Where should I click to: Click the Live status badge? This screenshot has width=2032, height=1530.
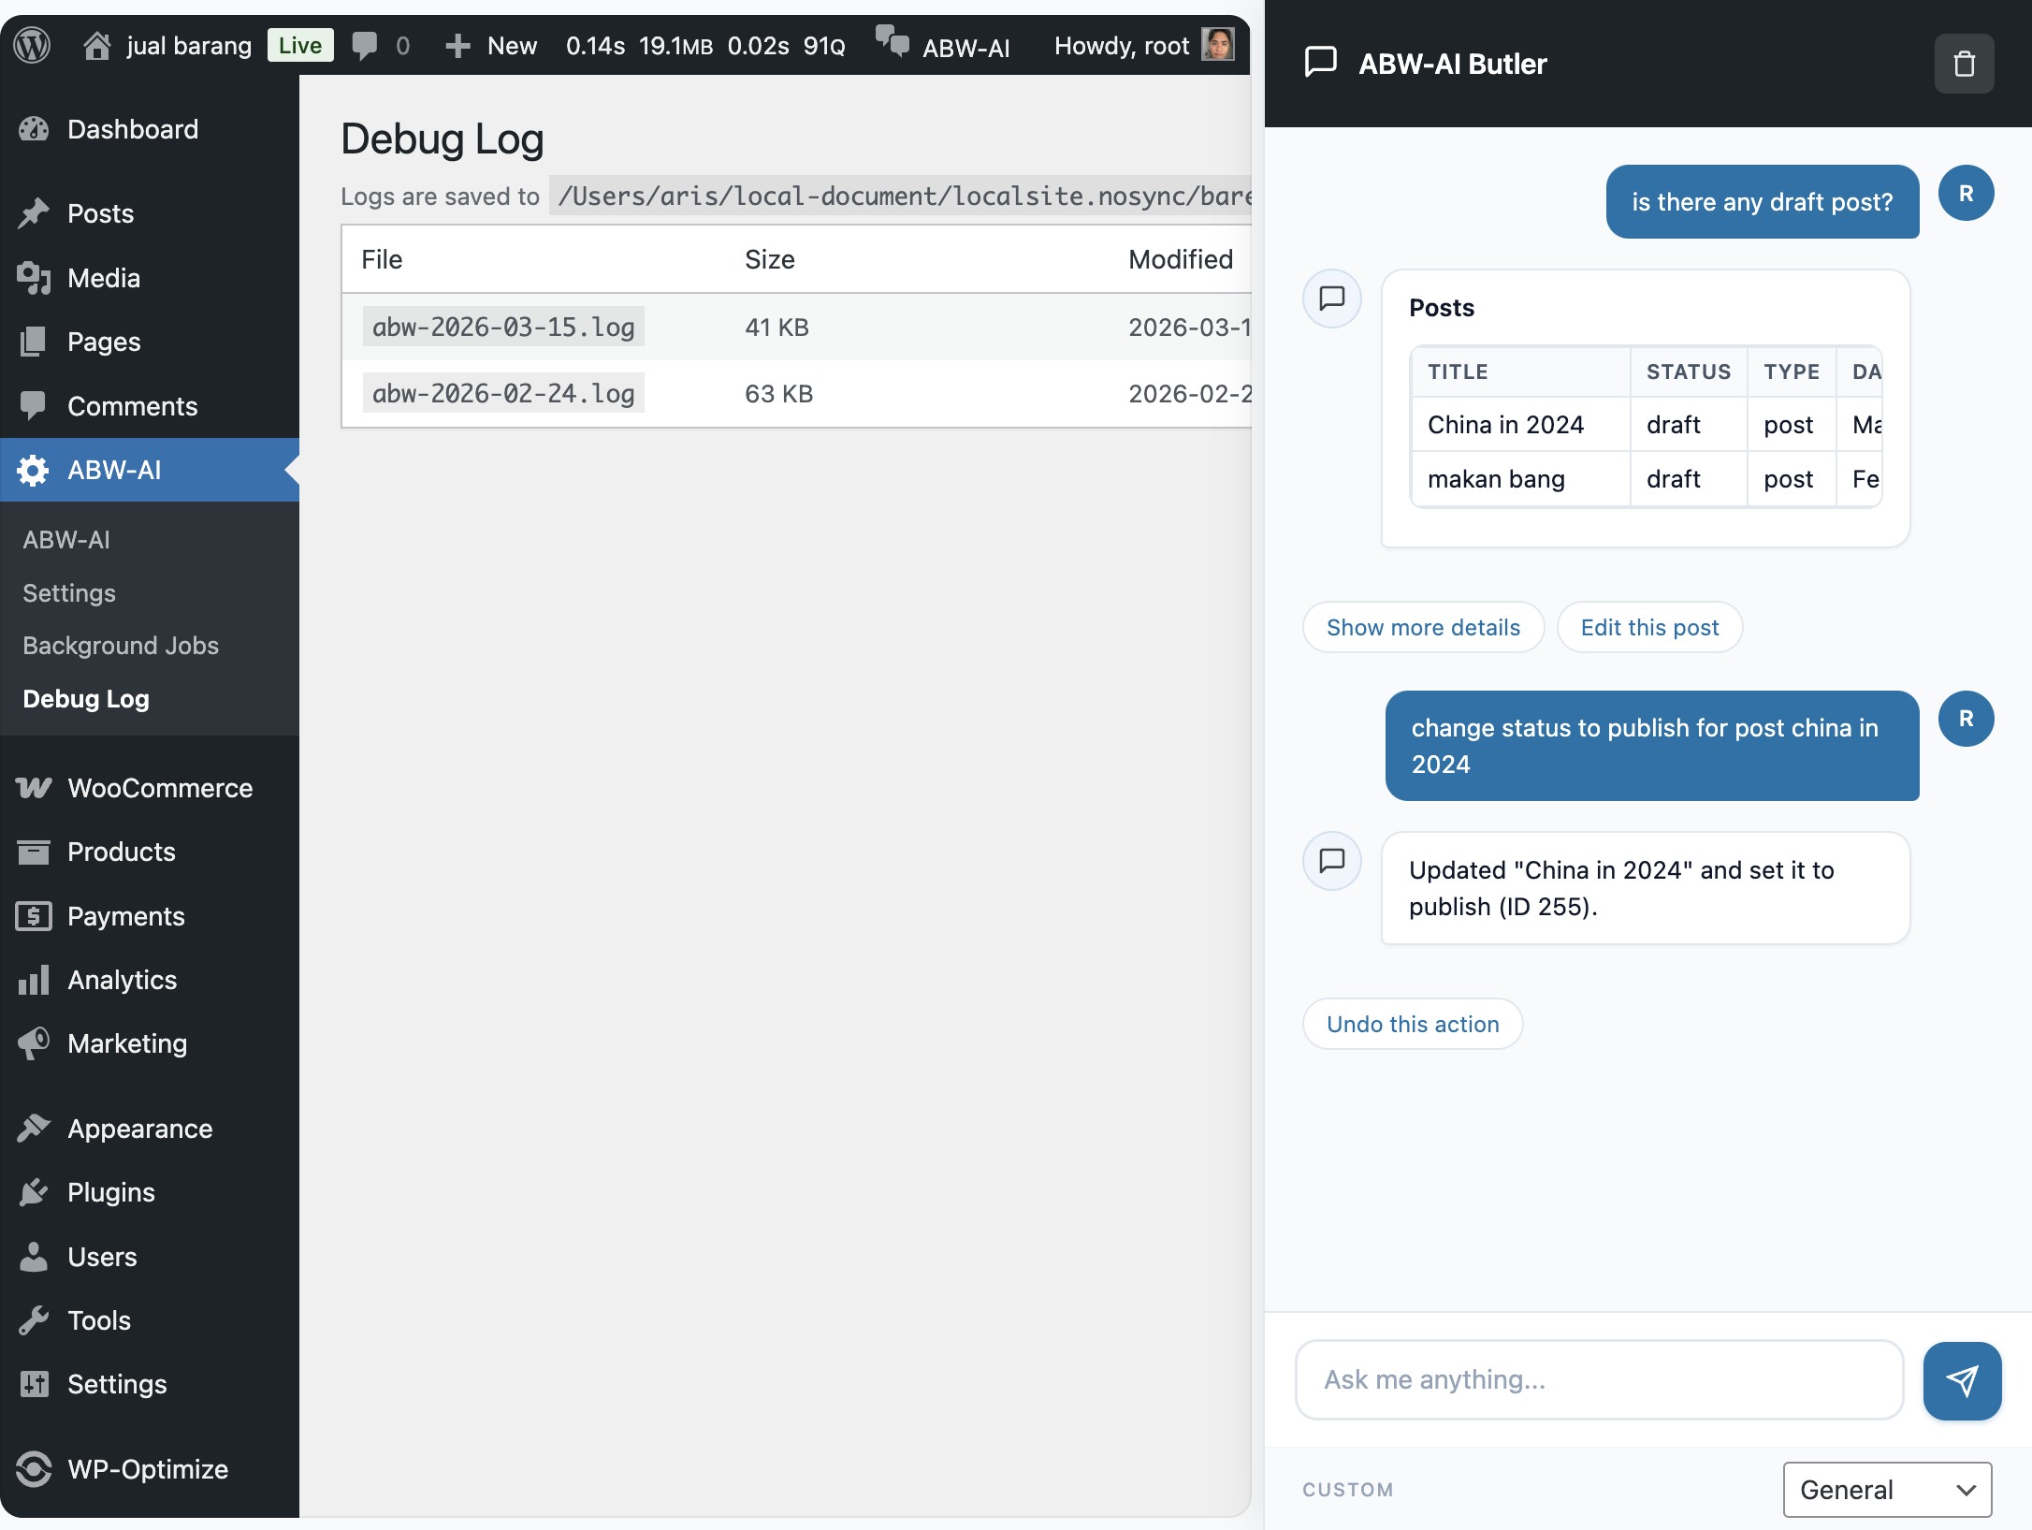[x=300, y=45]
